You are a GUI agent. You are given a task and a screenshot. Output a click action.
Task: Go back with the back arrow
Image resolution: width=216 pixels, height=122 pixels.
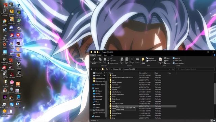pos(92,69)
